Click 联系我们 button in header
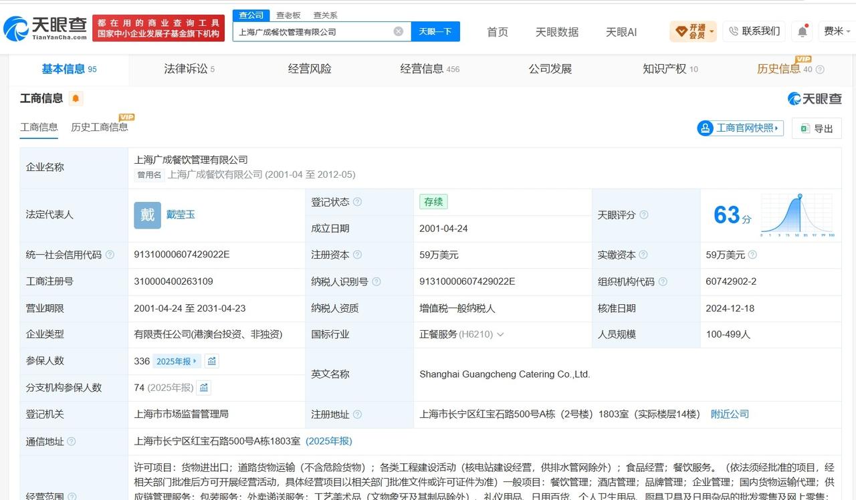Viewport: 856px width, 500px height. (x=754, y=31)
